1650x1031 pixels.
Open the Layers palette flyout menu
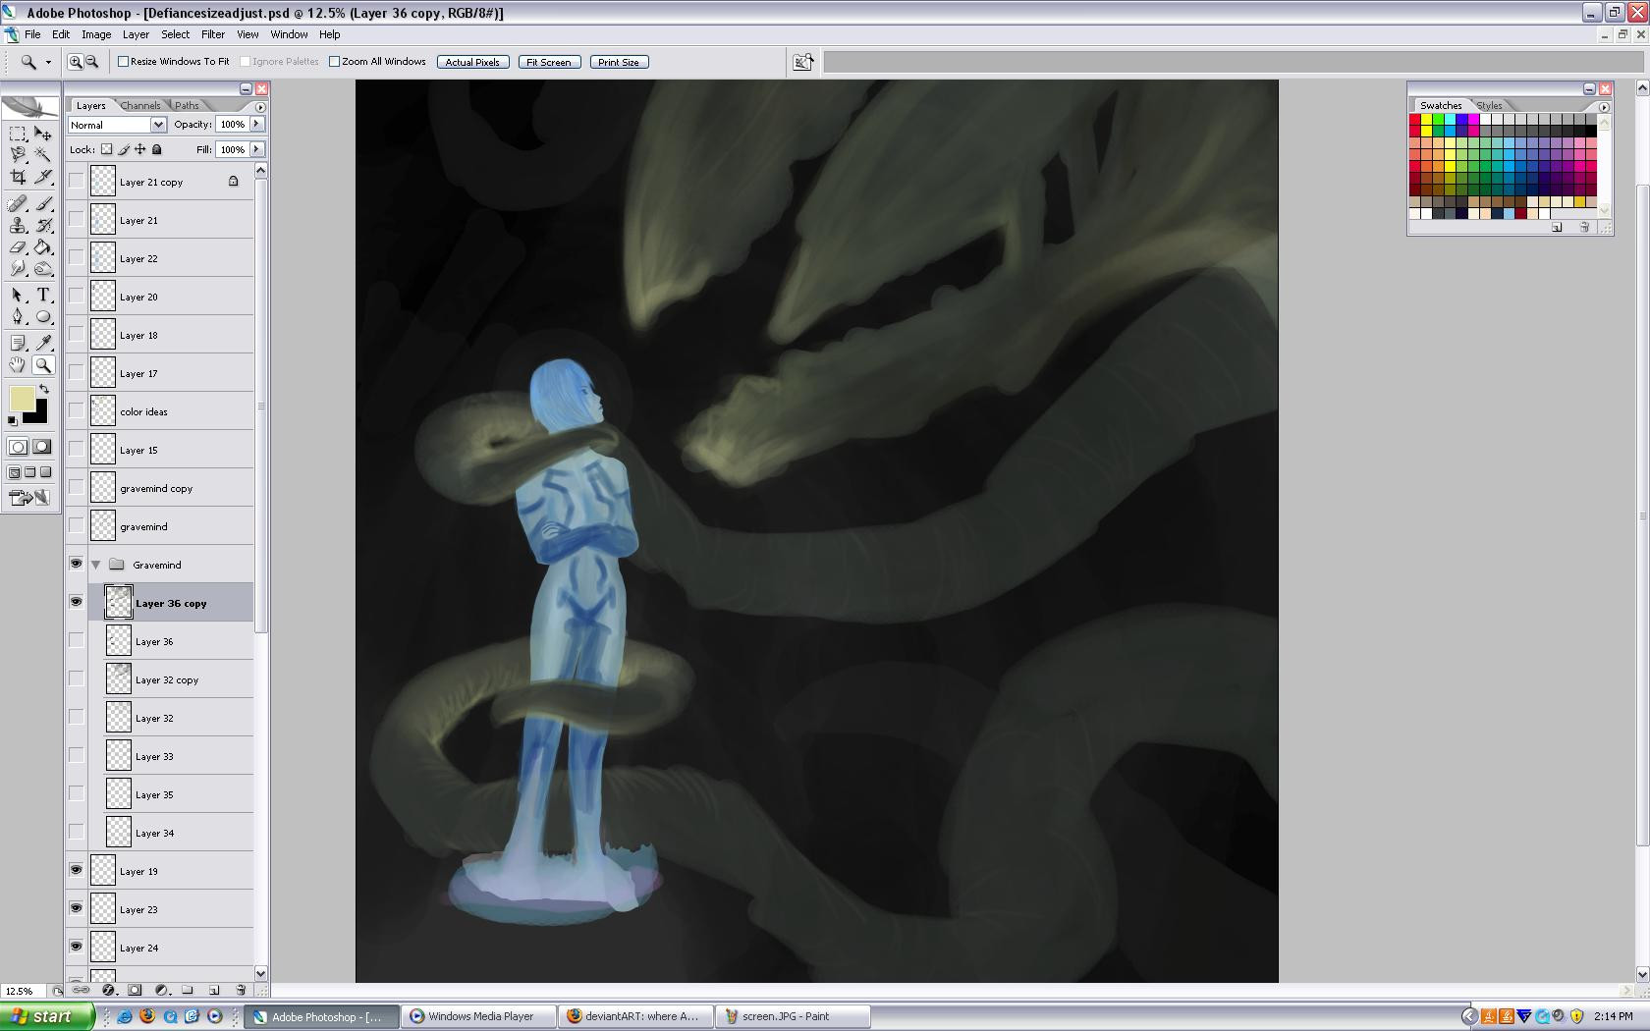(260, 106)
